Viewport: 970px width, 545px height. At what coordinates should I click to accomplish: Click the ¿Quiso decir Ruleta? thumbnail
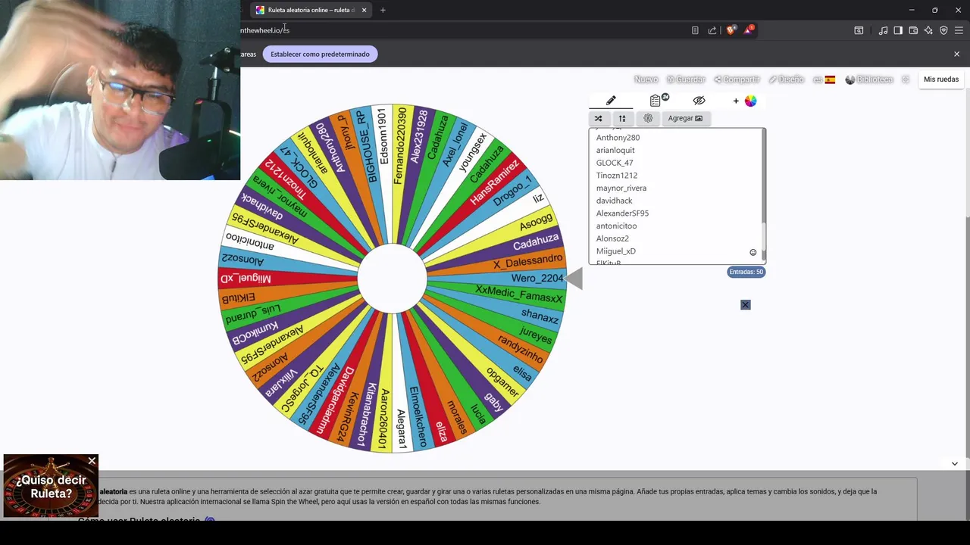(x=51, y=486)
